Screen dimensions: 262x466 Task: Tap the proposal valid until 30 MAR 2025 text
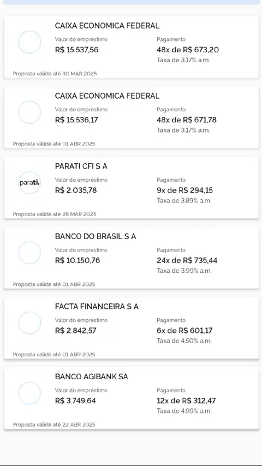[55, 74]
